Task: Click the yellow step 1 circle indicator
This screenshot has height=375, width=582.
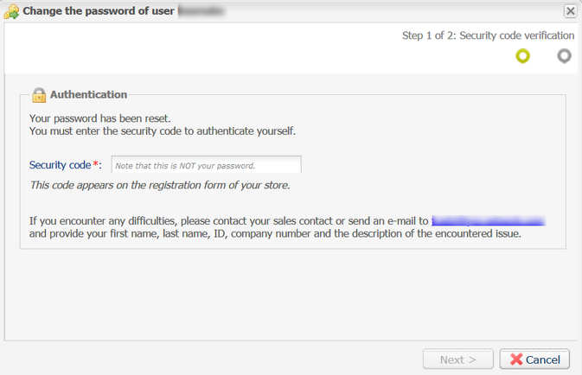Action: point(522,56)
